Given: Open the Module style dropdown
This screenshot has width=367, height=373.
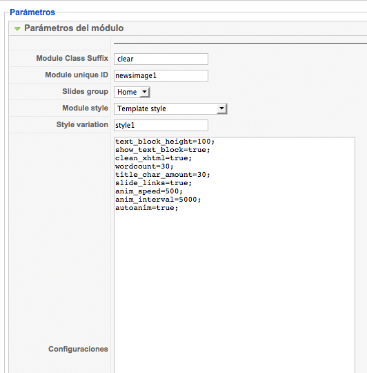Looking at the screenshot, I should pos(170,108).
